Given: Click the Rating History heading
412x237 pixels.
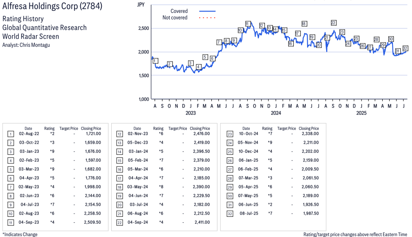Looking at the screenshot, I should coord(23,18).
